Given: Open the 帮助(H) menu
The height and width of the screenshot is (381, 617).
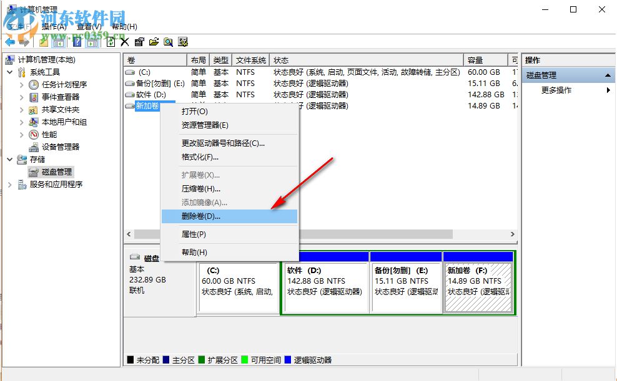Looking at the screenshot, I should (124, 26).
